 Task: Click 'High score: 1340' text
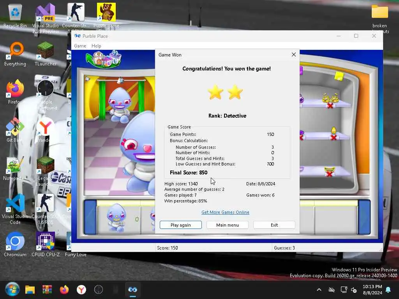pyautogui.click(x=181, y=184)
